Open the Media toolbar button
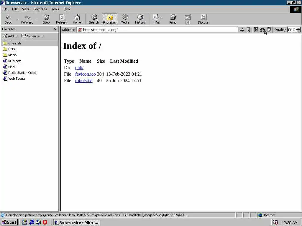The image size is (302, 226). (x=125, y=19)
